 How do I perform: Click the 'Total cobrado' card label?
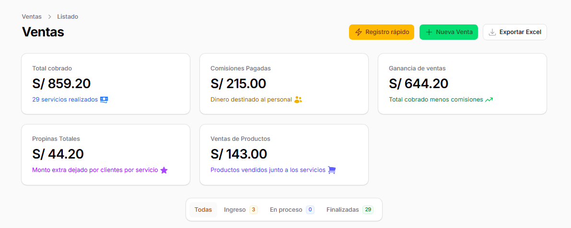tap(52, 68)
